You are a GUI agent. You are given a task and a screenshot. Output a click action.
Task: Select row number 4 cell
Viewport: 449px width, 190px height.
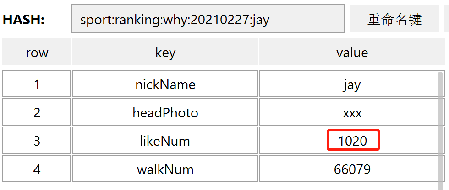tap(37, 169)
